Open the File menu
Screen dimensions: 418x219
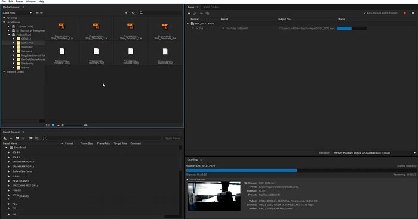pyautogui.click(x=4, y=1)
